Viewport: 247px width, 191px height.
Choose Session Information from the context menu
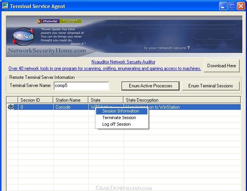(x=122, y=111)
